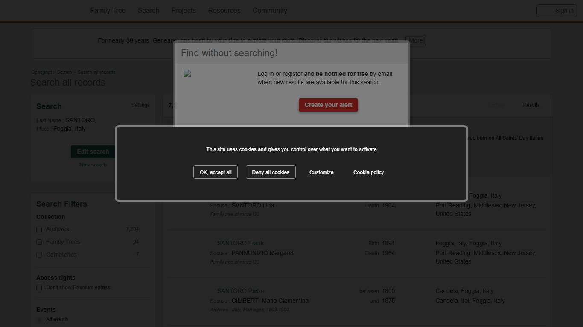Image resolution: width=583 pixels, height=327 pixels.
Task: Enable Don't show Premium entries checkbox
Action: point(39,288)
